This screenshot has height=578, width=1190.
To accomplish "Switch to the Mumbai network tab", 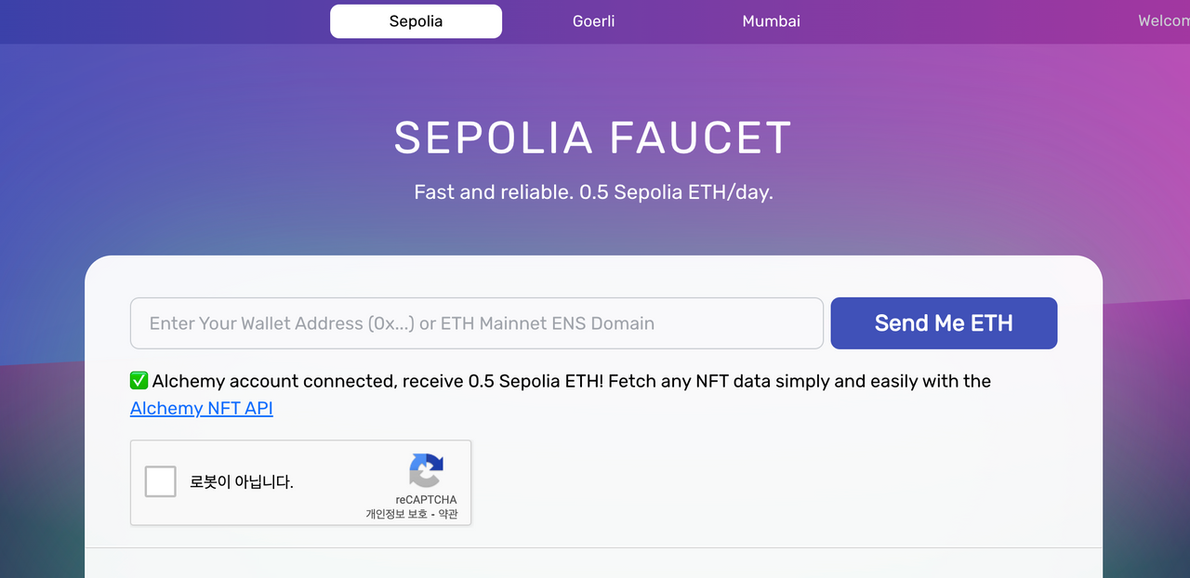I will [x=771, y=21].
